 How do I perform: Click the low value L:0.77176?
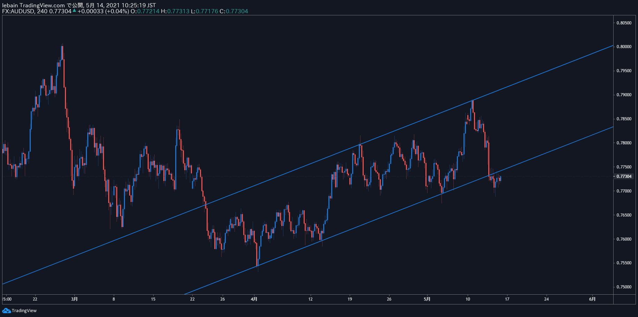point(205,11)
